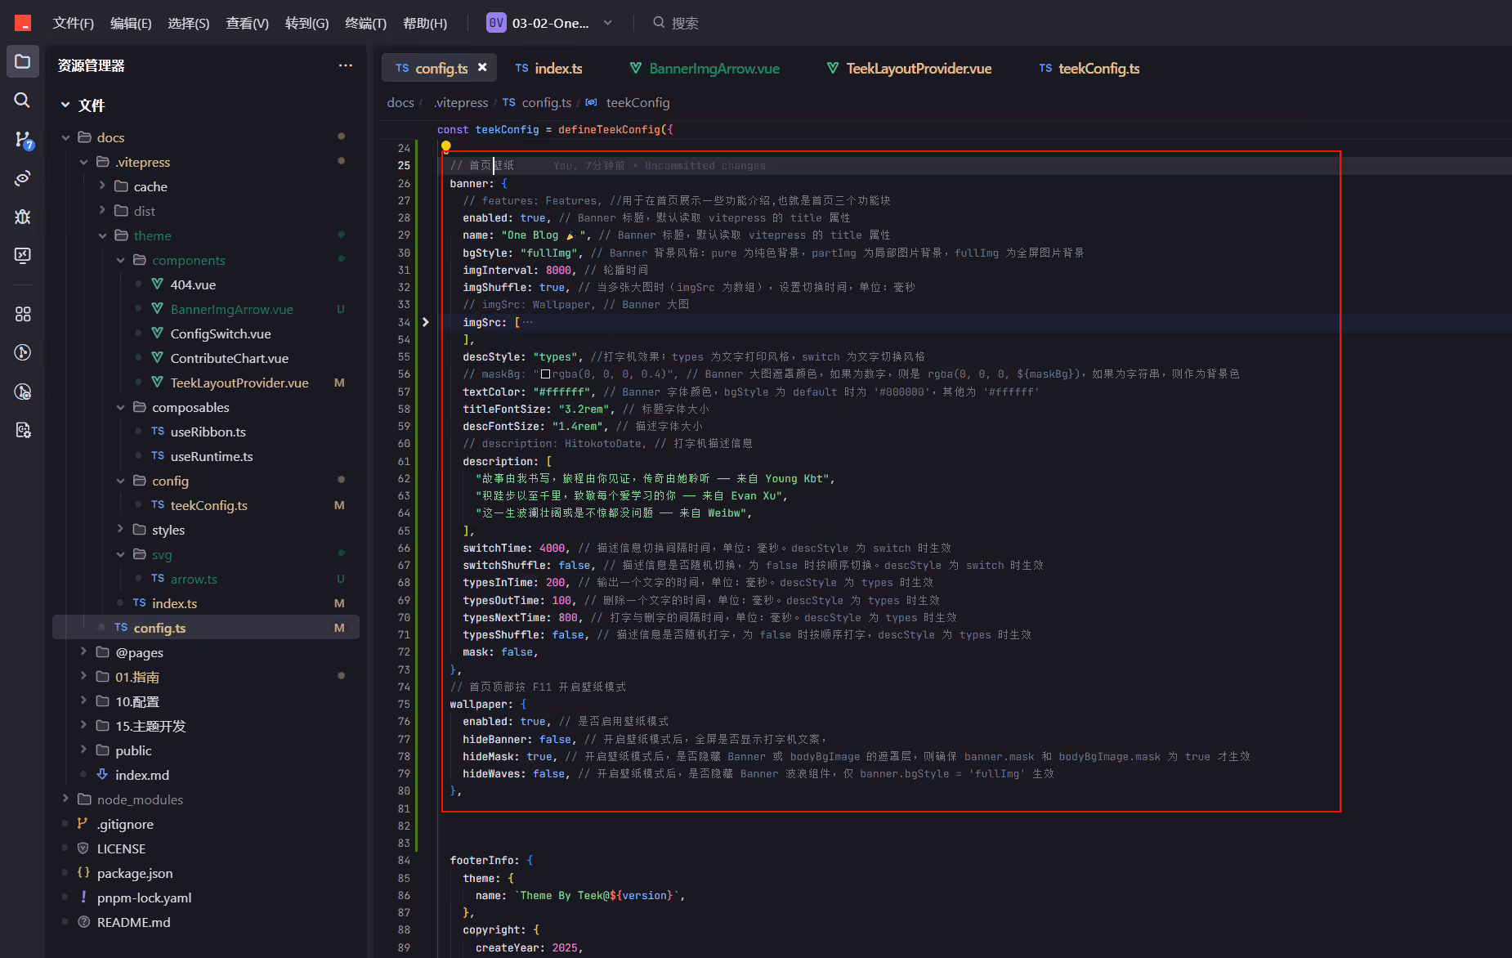Open 404.vue in the file tree
This screenshot has height=958, width=1512.
tap(193, 284)
